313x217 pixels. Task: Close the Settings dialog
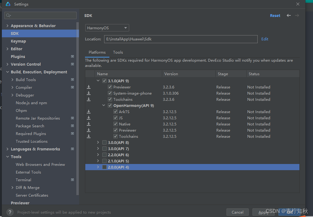298,4
